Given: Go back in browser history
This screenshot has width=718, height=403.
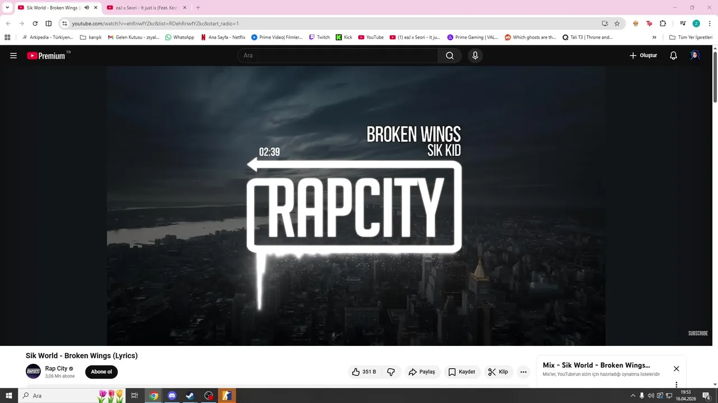Looking at the screenshot, I should tap(8, 24).
